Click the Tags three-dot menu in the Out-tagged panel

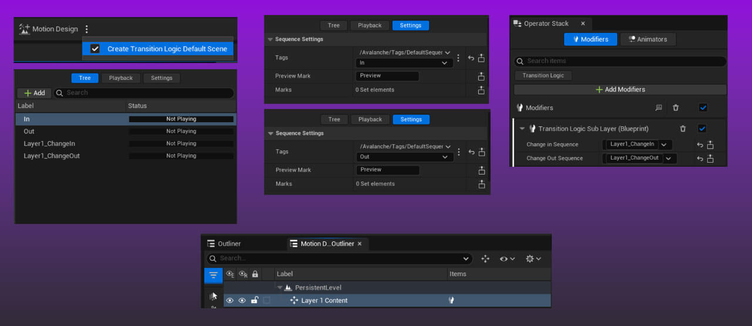tap(459, 152)
